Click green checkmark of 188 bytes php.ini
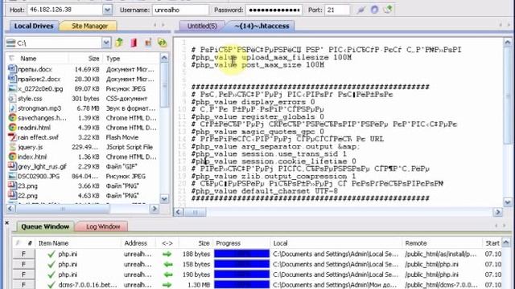 (51, 254)
